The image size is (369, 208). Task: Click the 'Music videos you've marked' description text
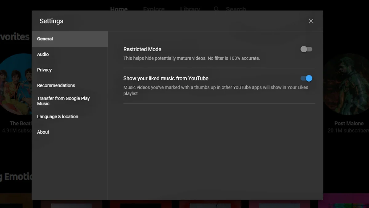pyautogui.click(x=216, y=90)
